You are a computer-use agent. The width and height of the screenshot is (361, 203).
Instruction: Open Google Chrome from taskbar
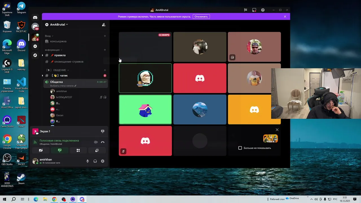point(54,199)
